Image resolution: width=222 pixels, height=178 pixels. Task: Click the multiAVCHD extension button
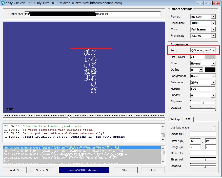point(84,170)
